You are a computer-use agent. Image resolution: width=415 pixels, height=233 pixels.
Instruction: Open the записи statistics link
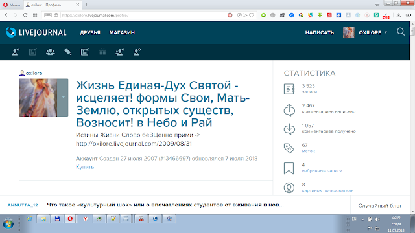pos(309,92)
